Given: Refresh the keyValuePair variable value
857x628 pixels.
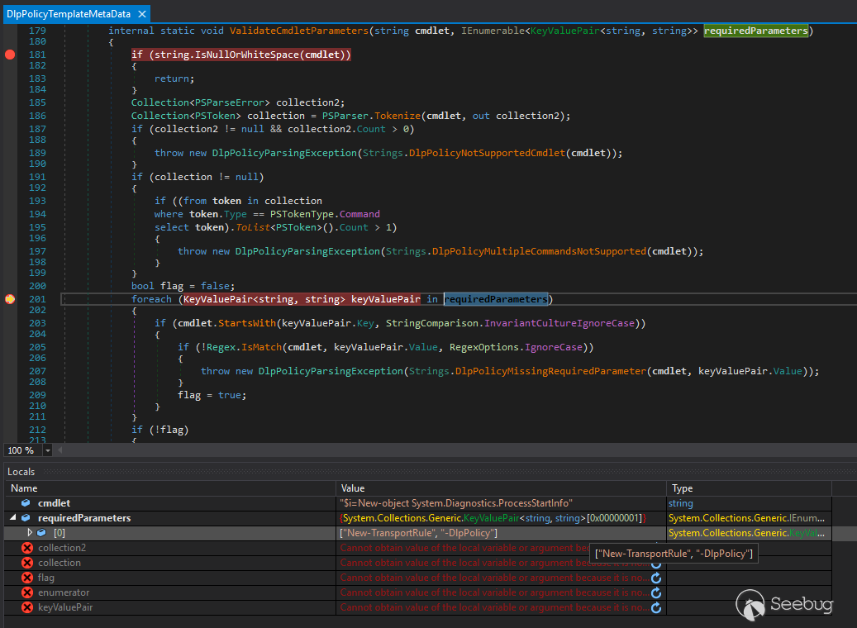Looking at the screenshot, I should 656,607.
